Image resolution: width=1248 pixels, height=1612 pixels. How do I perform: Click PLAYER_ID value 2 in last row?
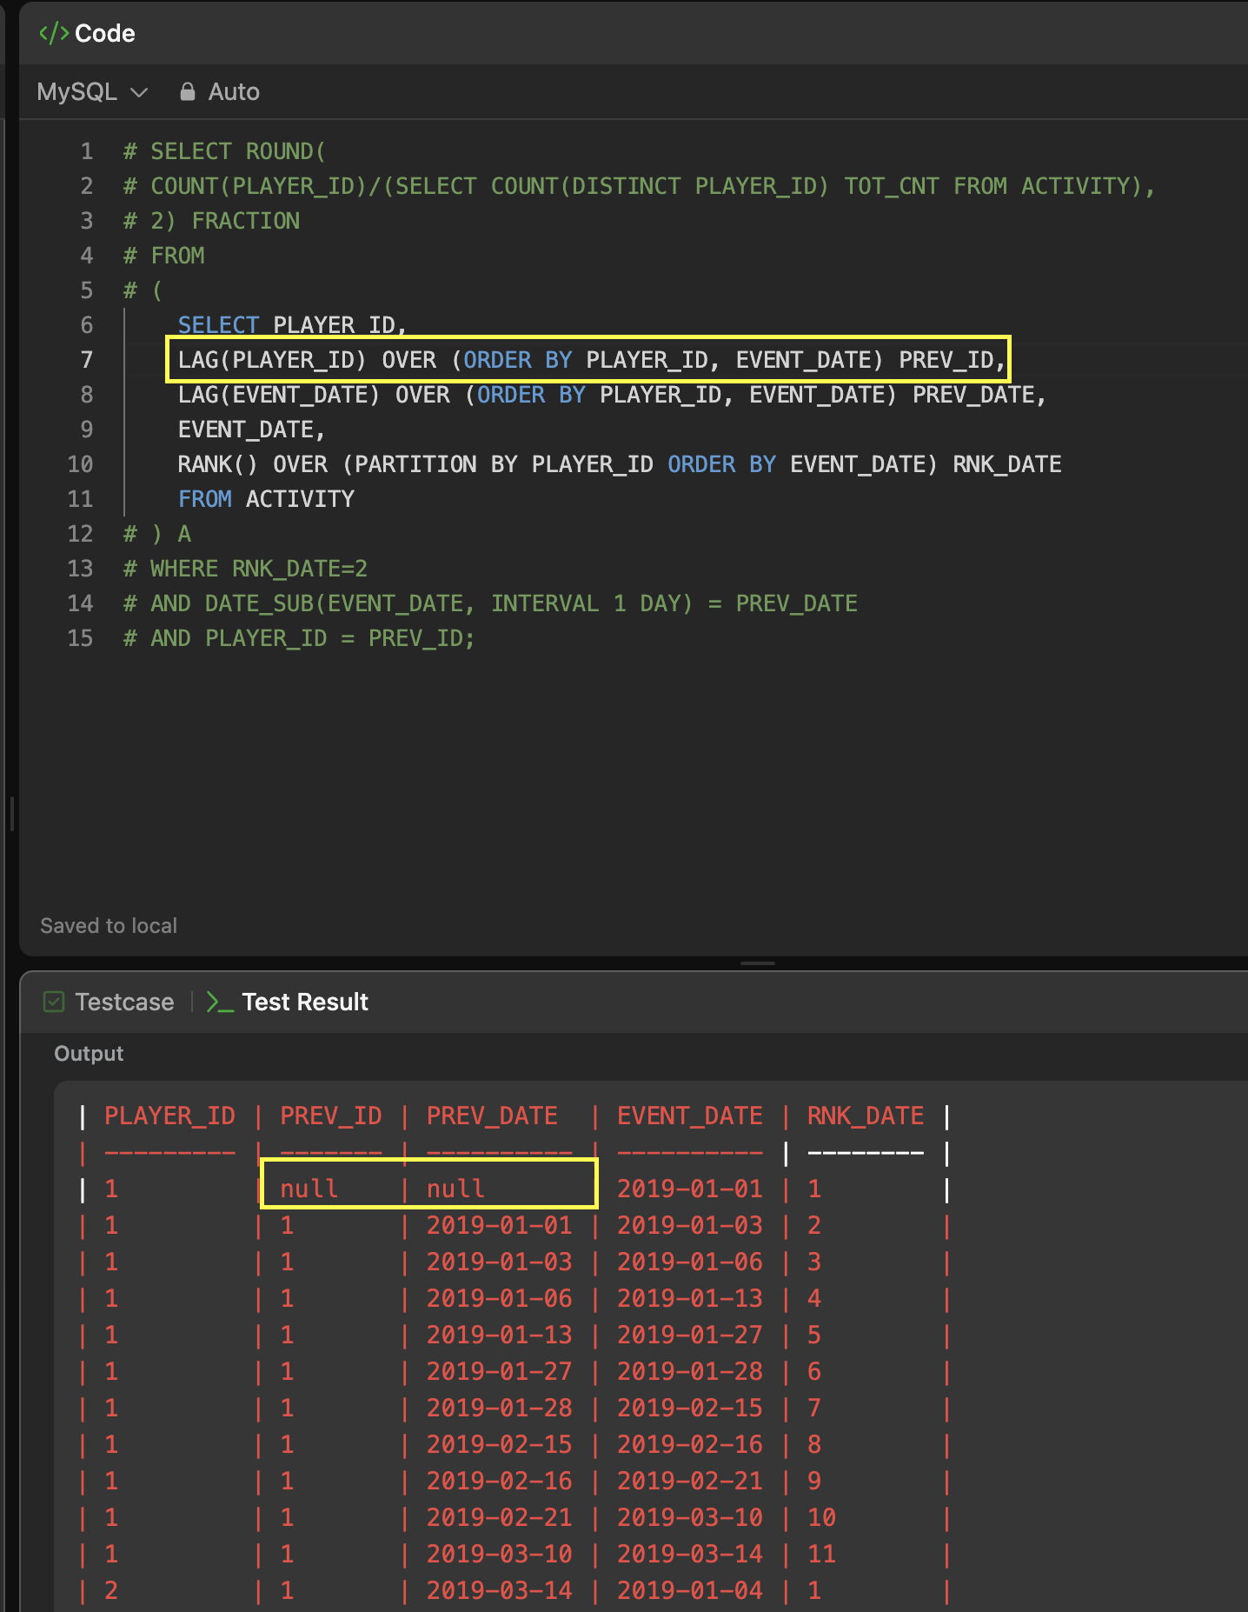pyautogui.click(x=111, y=1590)
